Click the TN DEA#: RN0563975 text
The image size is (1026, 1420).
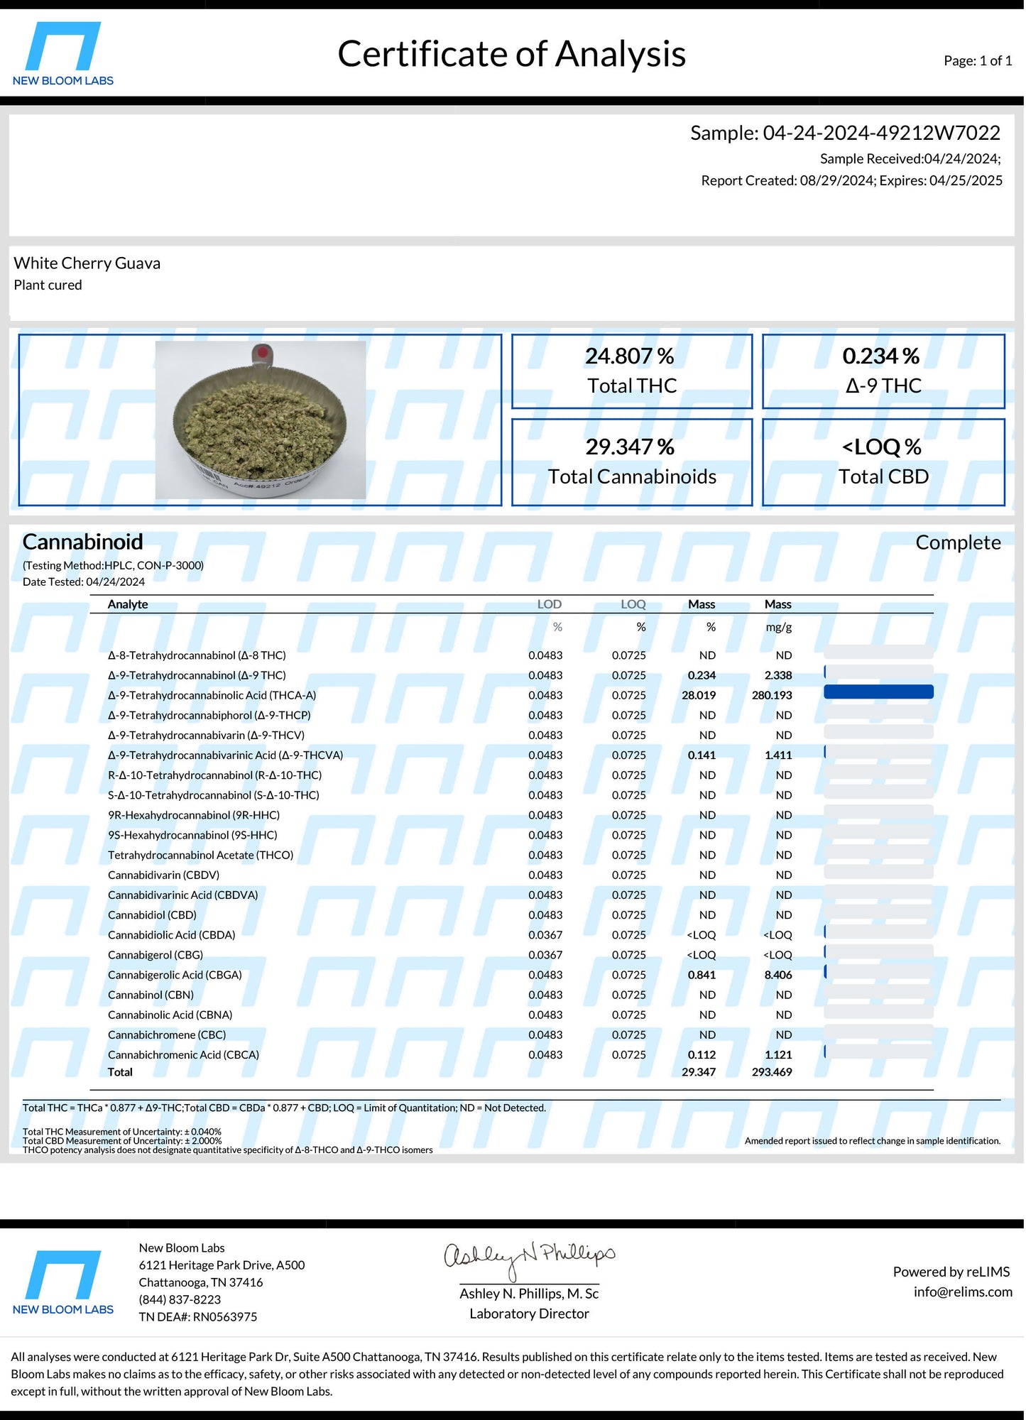point(197,1316)
